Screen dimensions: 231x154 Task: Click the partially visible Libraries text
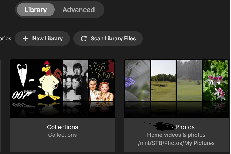coord(5,39)
